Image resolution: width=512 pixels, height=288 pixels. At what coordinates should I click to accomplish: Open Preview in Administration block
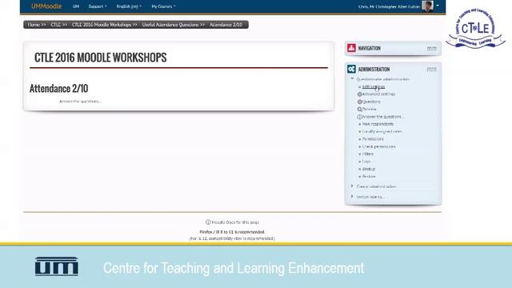point(370,110)
